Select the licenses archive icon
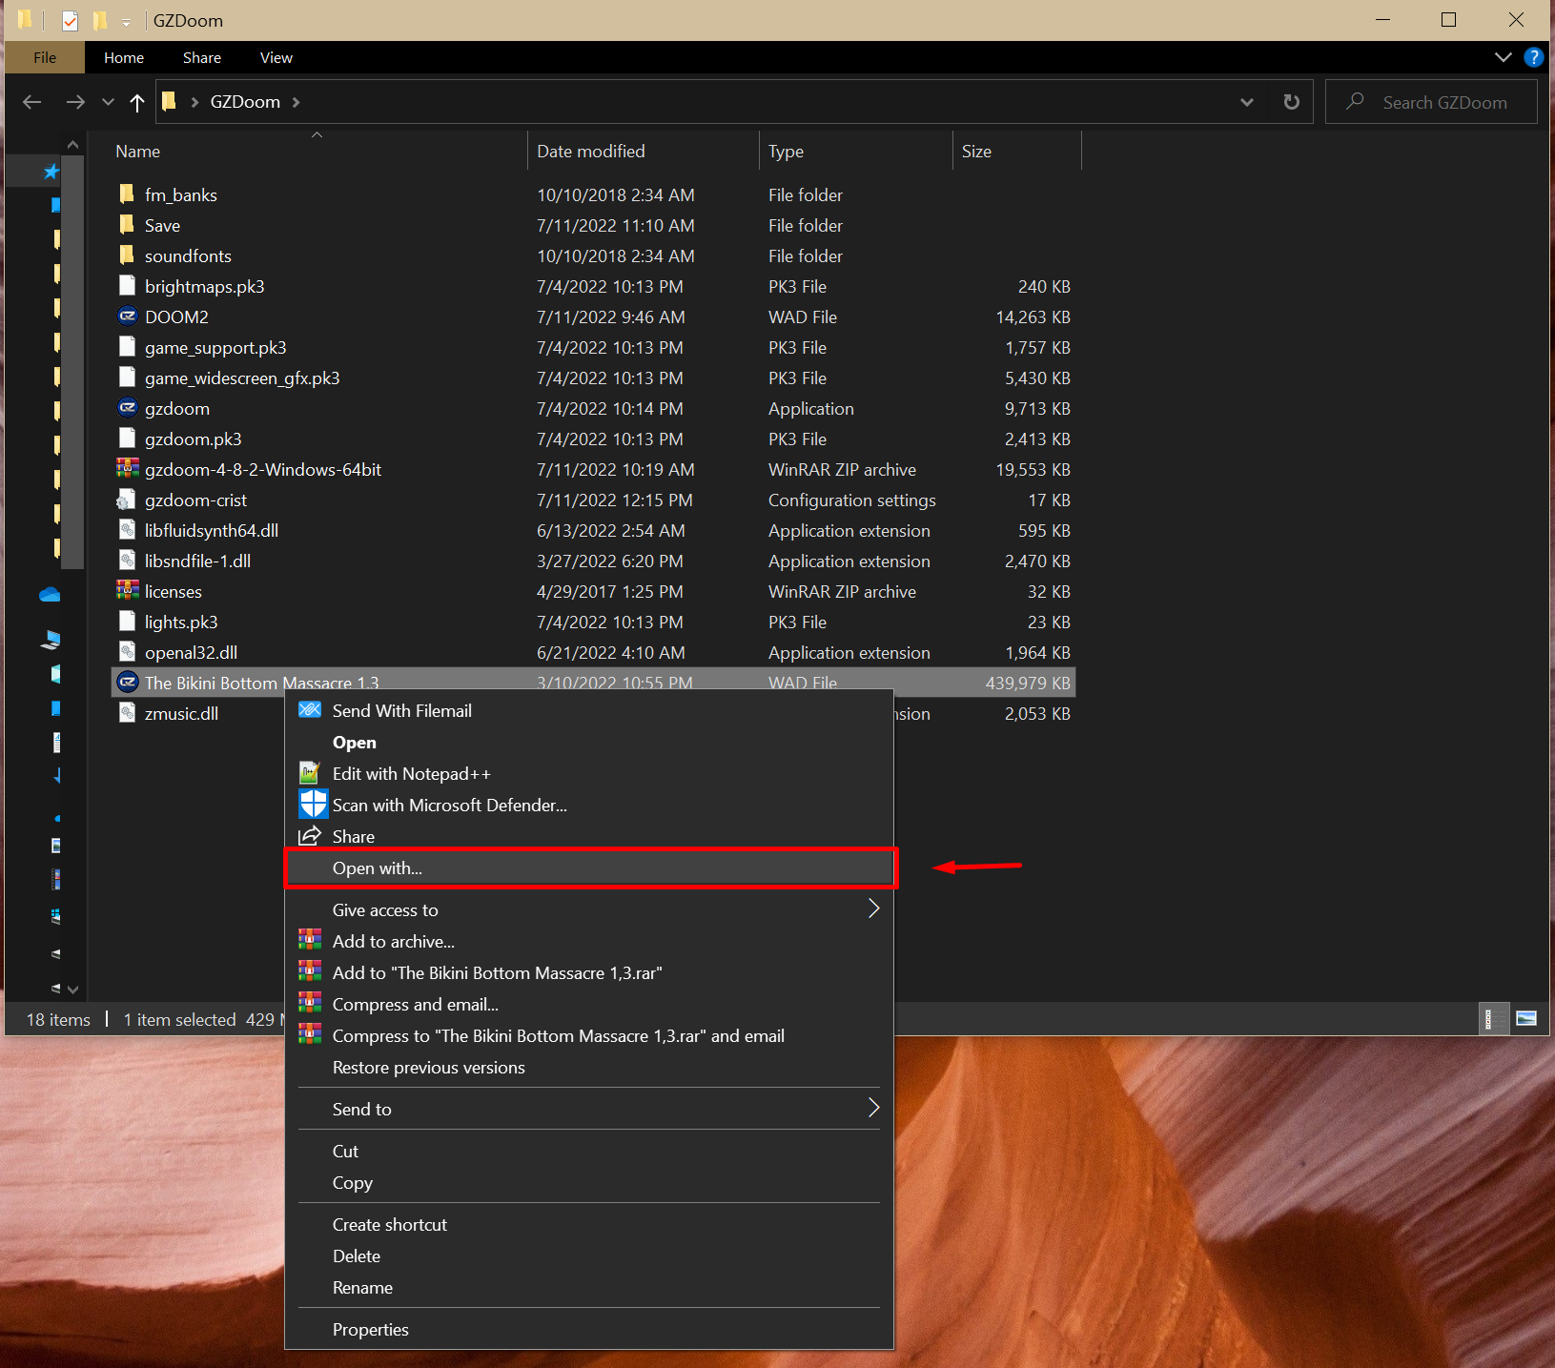The height and width of the screenshot is (1368, 1555). (128, 591)
